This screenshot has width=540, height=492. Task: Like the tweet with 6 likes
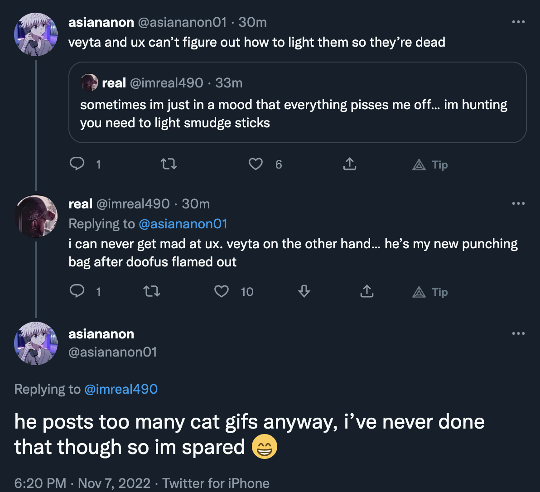[x=256, y=164]
